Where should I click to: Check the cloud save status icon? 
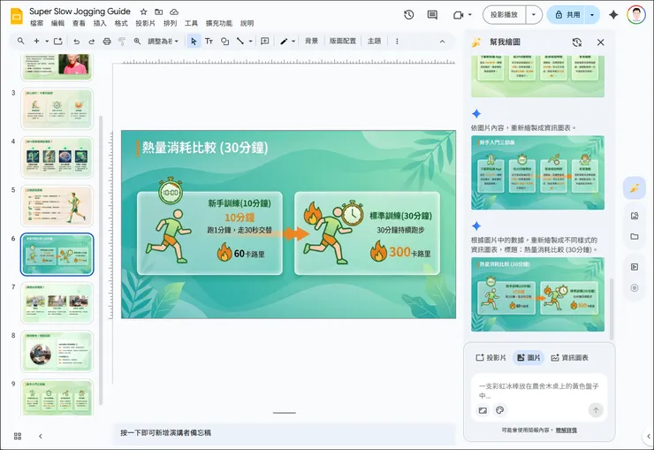[174, 11]
